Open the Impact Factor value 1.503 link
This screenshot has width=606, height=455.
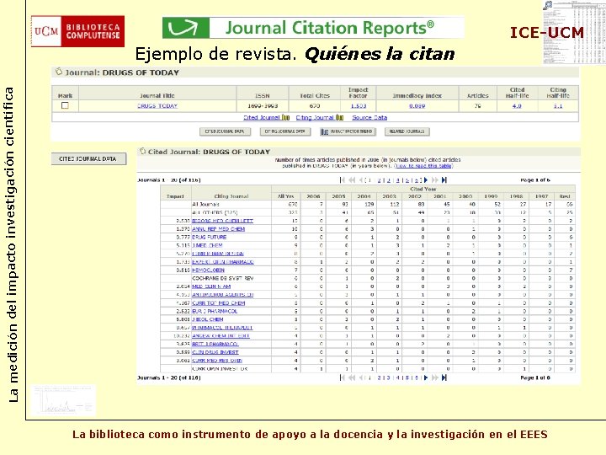pos(359,105)
